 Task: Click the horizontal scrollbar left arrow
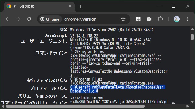click(x=2, y=106)
